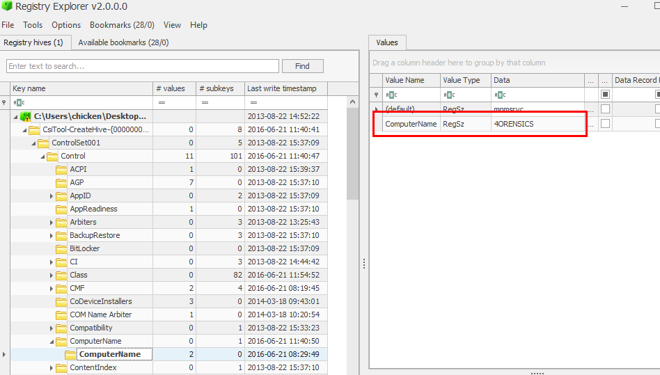Viewport: 660px width, 375px height.
Task: Click the Registry Explorer app logo icon
Action: [x=7, y=6]
